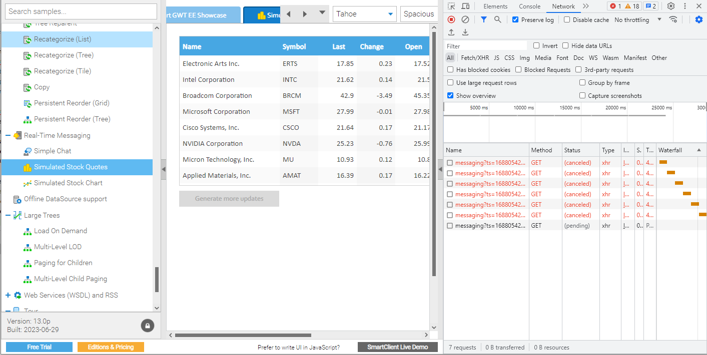The image size is (707, 355).
Task: Click the Recategorize (Tree) sample icon
Action: pyautogui.click(x=28, y=55)
